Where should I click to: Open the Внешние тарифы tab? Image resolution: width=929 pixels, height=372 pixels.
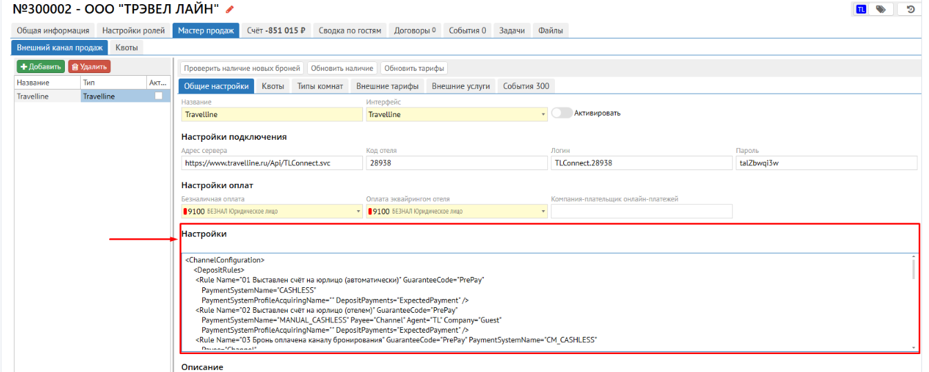[x=387, y=86]
